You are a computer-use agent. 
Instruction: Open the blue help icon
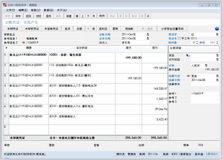[217, 29]
